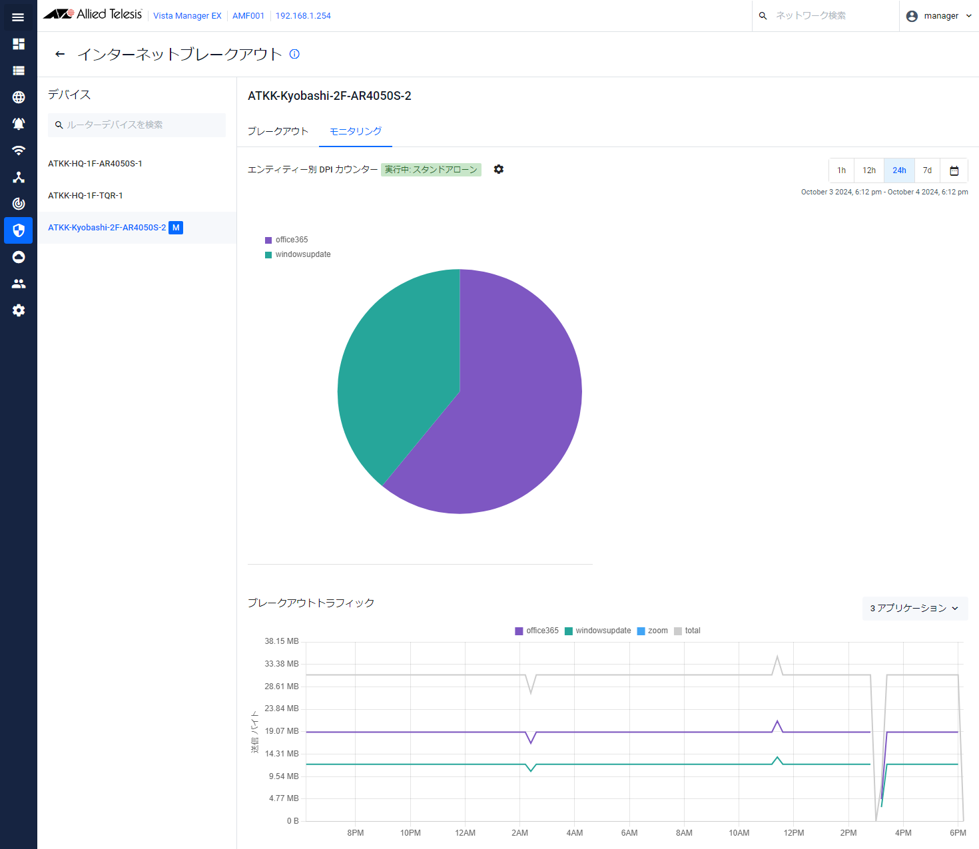Viewport: 979px width, 849px height.
Task: Select the 12h time range
Action: pyautogui.click(x=869, y=170)
